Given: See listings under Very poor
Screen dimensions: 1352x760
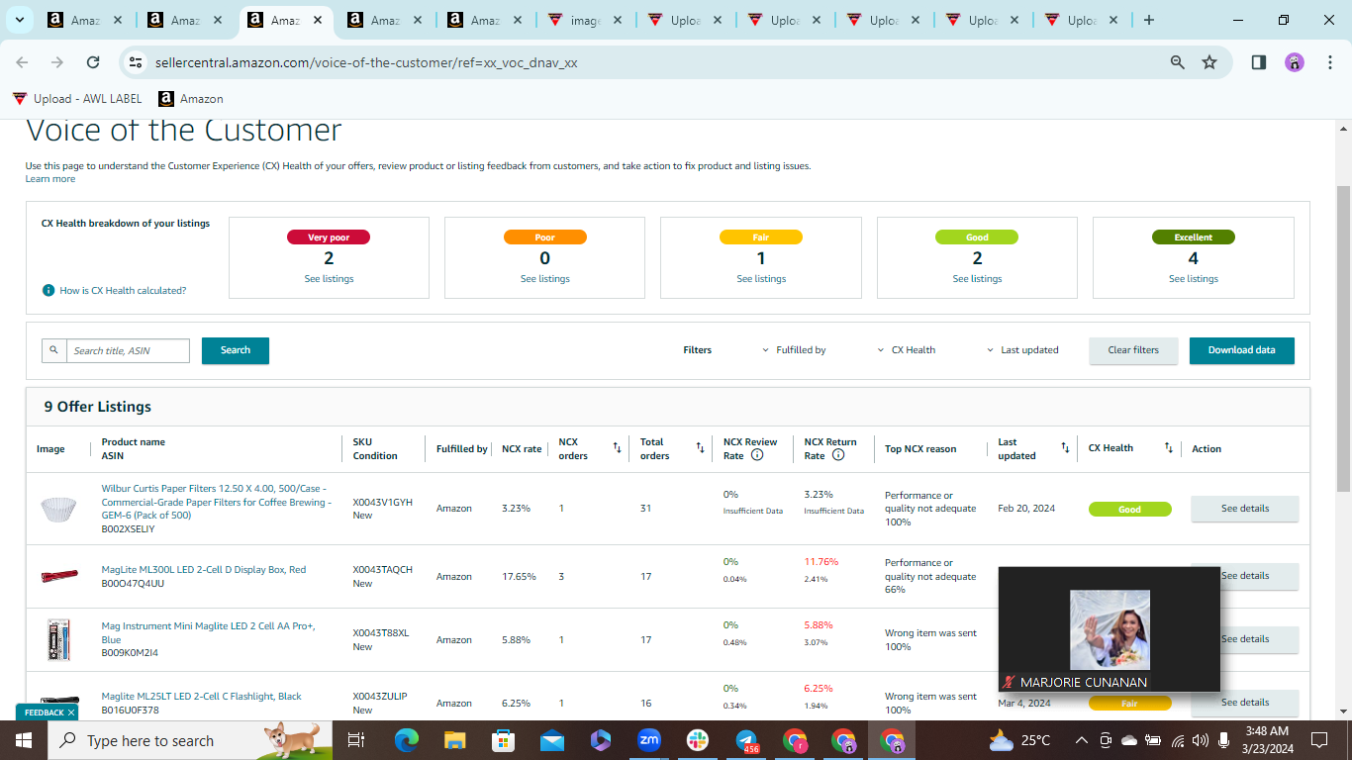Looking at the screenshot, I should (x=329, y=279).
